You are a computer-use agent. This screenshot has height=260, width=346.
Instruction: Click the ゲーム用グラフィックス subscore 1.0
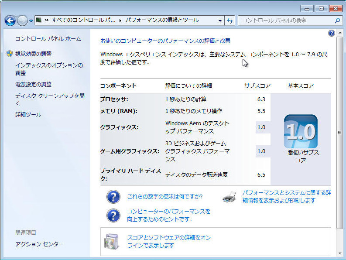point(261,151)
